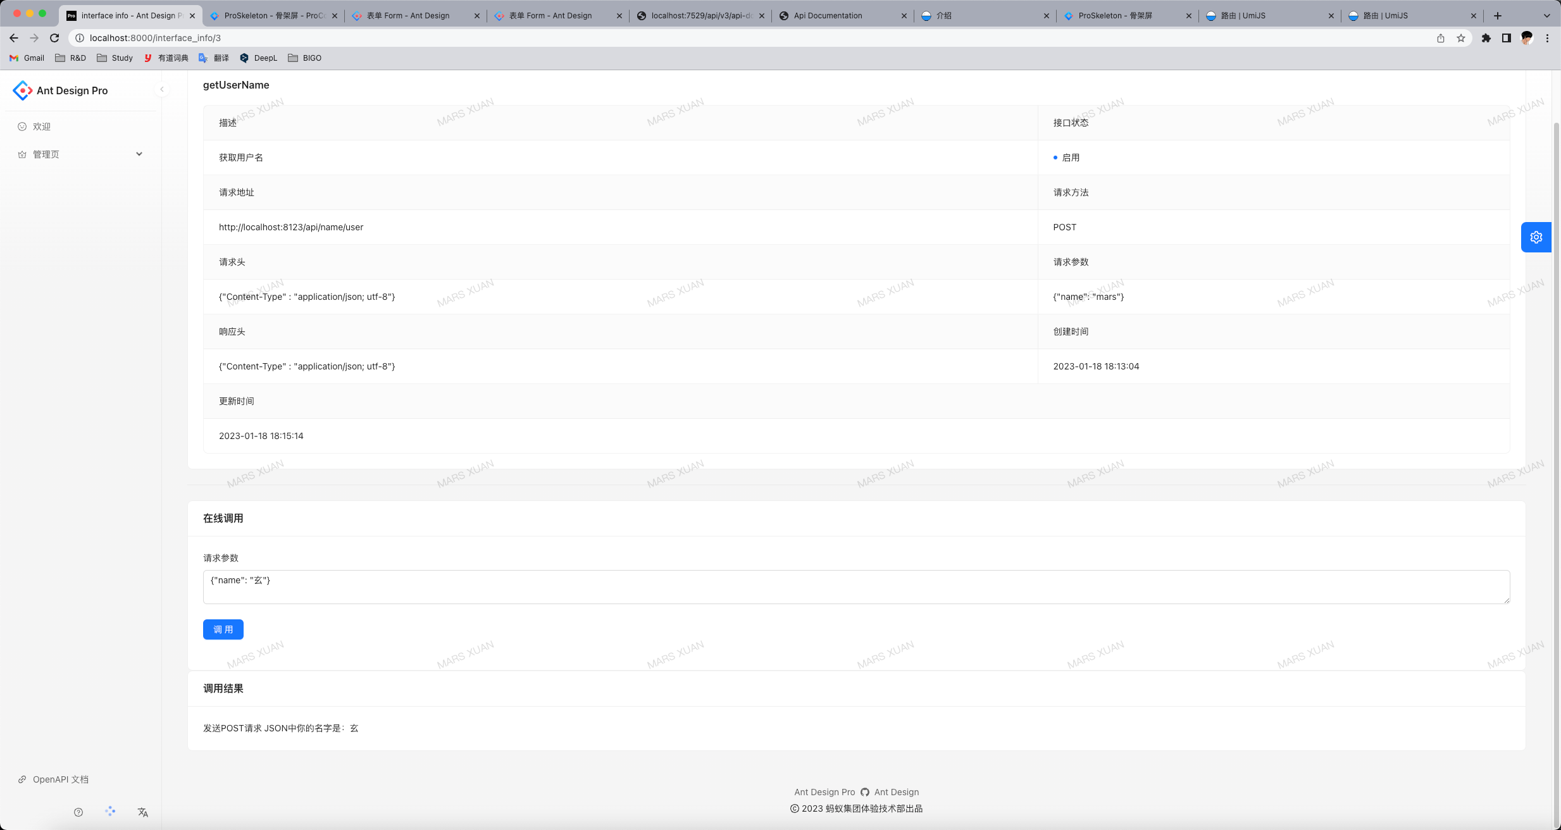
Task: Click the colorful dots icon in sidebar footer
Action: click(110, 811)
